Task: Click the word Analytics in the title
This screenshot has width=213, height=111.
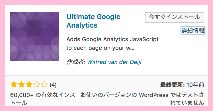Action: 82,25
